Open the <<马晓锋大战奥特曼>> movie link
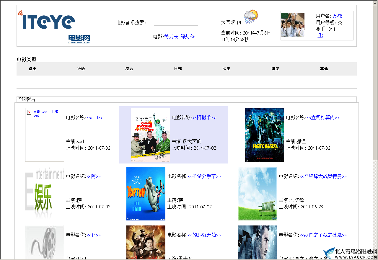Screen dimensions: 378x260 click(x=323, y=176)
